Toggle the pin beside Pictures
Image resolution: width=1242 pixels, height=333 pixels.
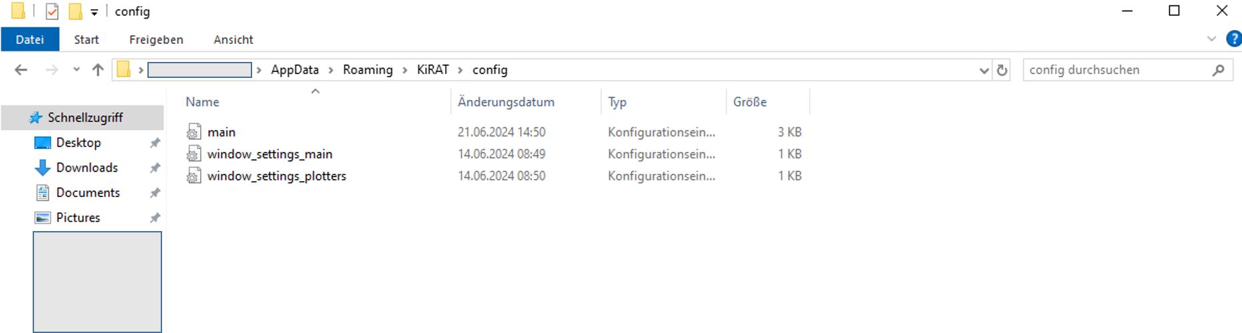155,218
